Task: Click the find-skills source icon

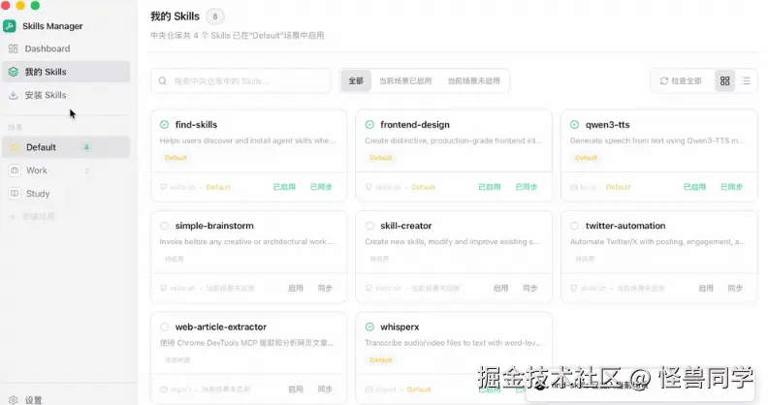Action: pos(164,187)
